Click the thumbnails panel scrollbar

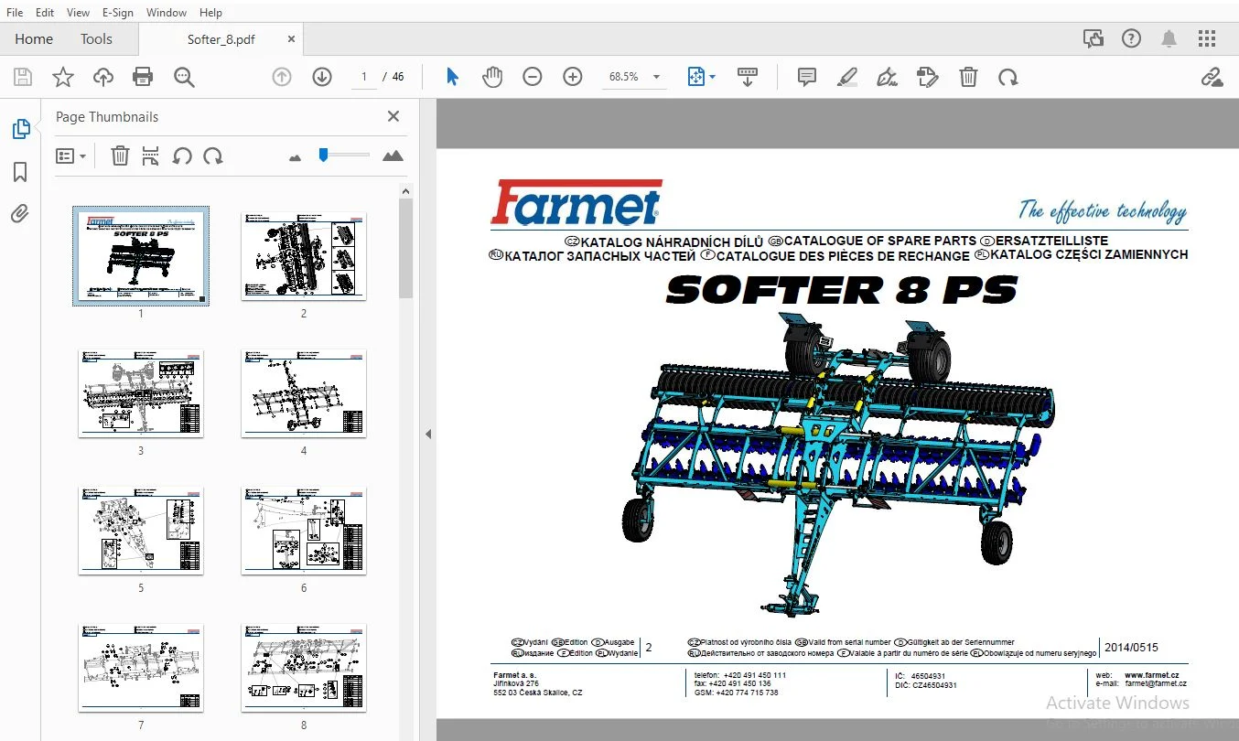(406, 247)
